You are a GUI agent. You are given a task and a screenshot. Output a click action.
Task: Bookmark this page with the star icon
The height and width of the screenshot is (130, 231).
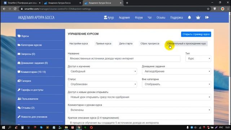coord(208,9)
